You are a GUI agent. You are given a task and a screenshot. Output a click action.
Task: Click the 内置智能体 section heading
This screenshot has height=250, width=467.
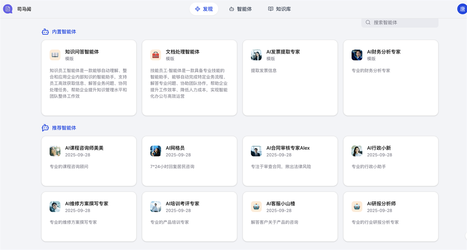pyautogui.click(x=64, y=32)
